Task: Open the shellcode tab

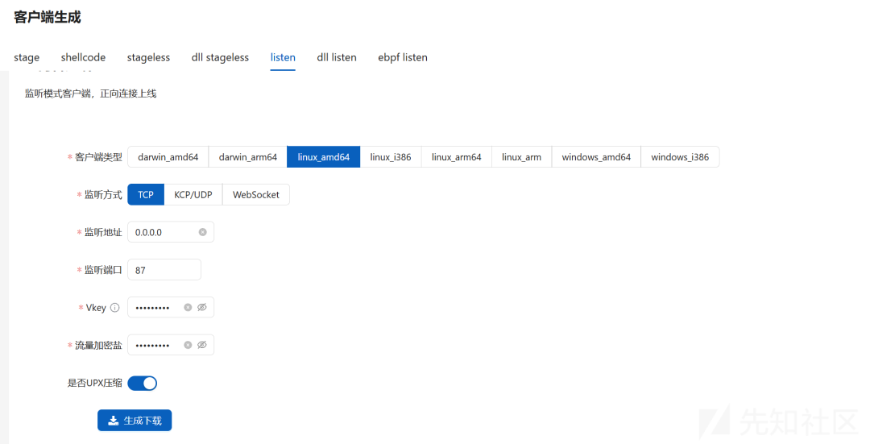Action: tap(83, 57)
